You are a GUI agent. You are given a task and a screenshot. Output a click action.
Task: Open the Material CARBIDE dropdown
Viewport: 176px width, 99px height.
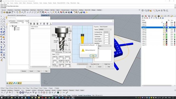pos(105,29)
